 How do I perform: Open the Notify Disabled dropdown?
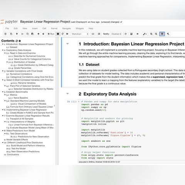coord(116,34)
